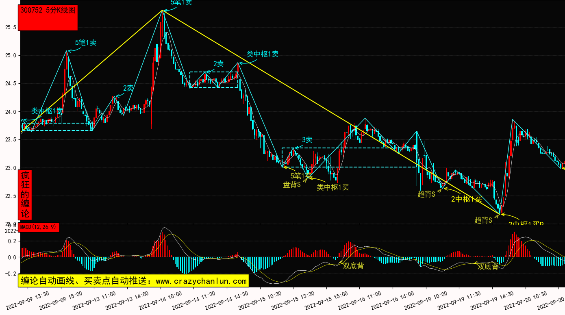The width and height of the screenshot is (565, 315).
Task: Click the 类中枢1卖 label beside the 24.8 peak
Action: click(x=263, y=54)
